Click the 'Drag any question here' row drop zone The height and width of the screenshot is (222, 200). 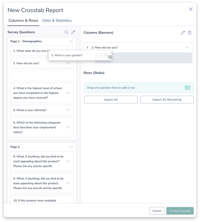pos(139,88)
